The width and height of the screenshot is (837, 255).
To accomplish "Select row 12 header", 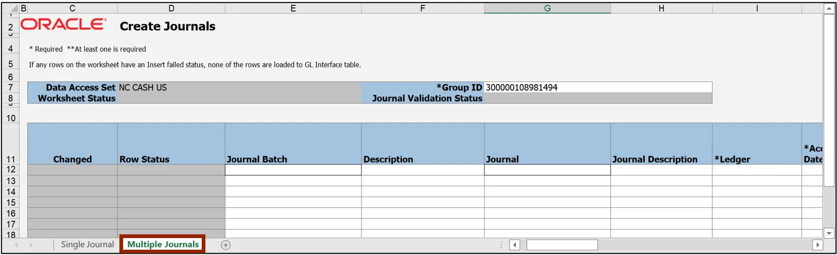I will (x=11, y=170).
